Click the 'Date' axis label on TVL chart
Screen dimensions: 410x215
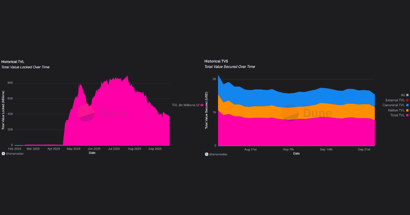[x=92, y=153]
